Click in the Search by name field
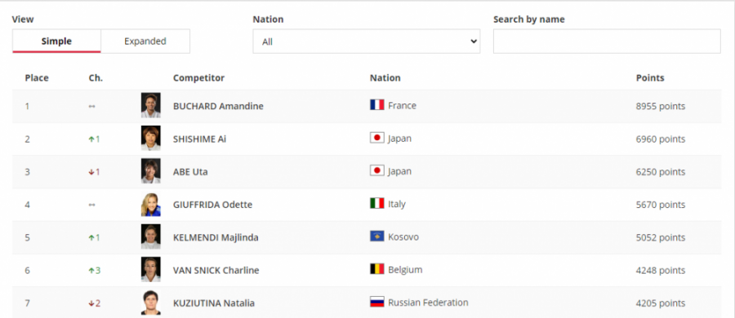Viewport: 735px width, 318px height. 607,42
